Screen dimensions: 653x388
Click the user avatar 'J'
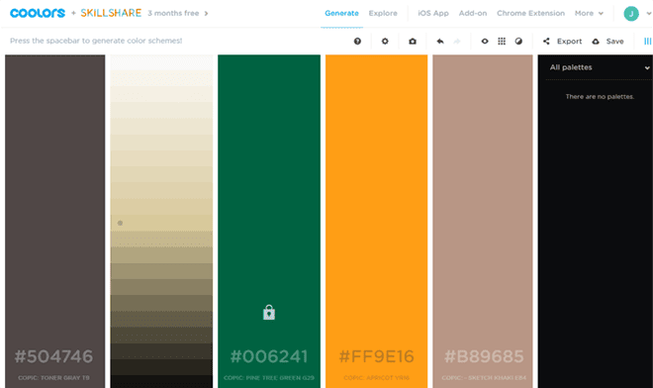coord(631,13)
